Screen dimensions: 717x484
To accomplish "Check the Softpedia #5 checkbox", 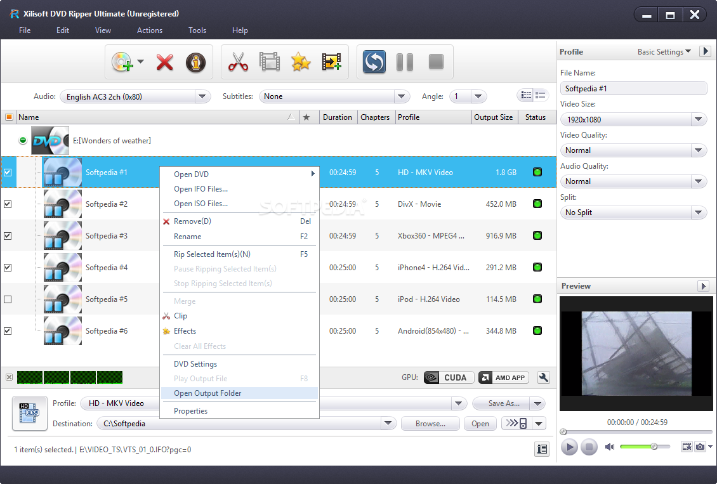I will (x=8, y=299).
